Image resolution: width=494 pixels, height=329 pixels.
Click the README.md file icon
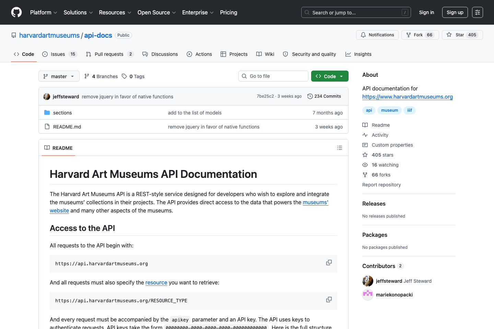(47, 126)
